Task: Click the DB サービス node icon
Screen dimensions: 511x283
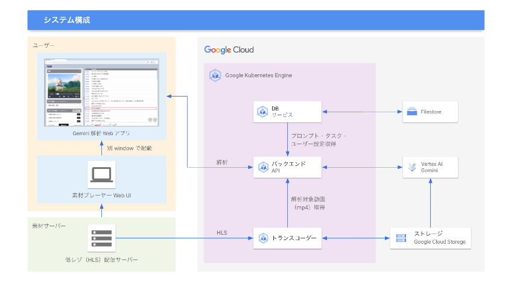Action: (262, 112)
